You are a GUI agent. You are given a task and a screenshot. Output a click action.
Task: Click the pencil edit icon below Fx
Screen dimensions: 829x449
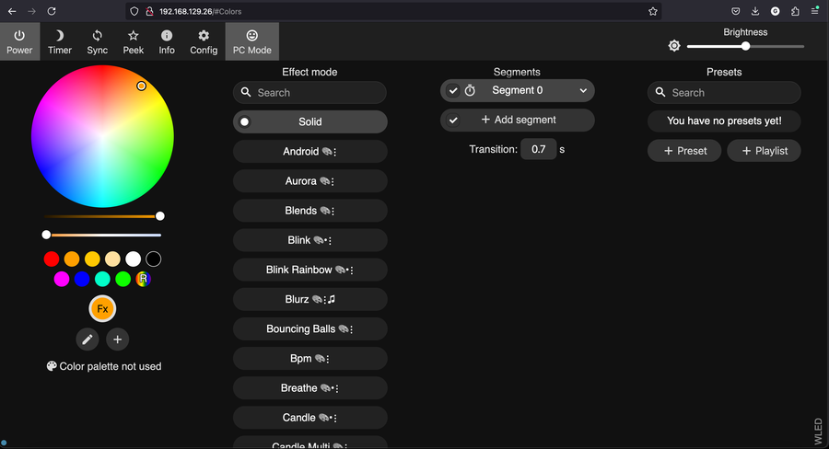point(88,340)
